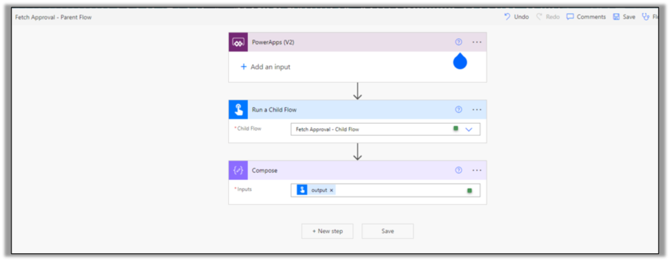This screenshot has width=670, height=261.
Task: Open help for the PowerApps (V2) card
Action: click(459, 42)
